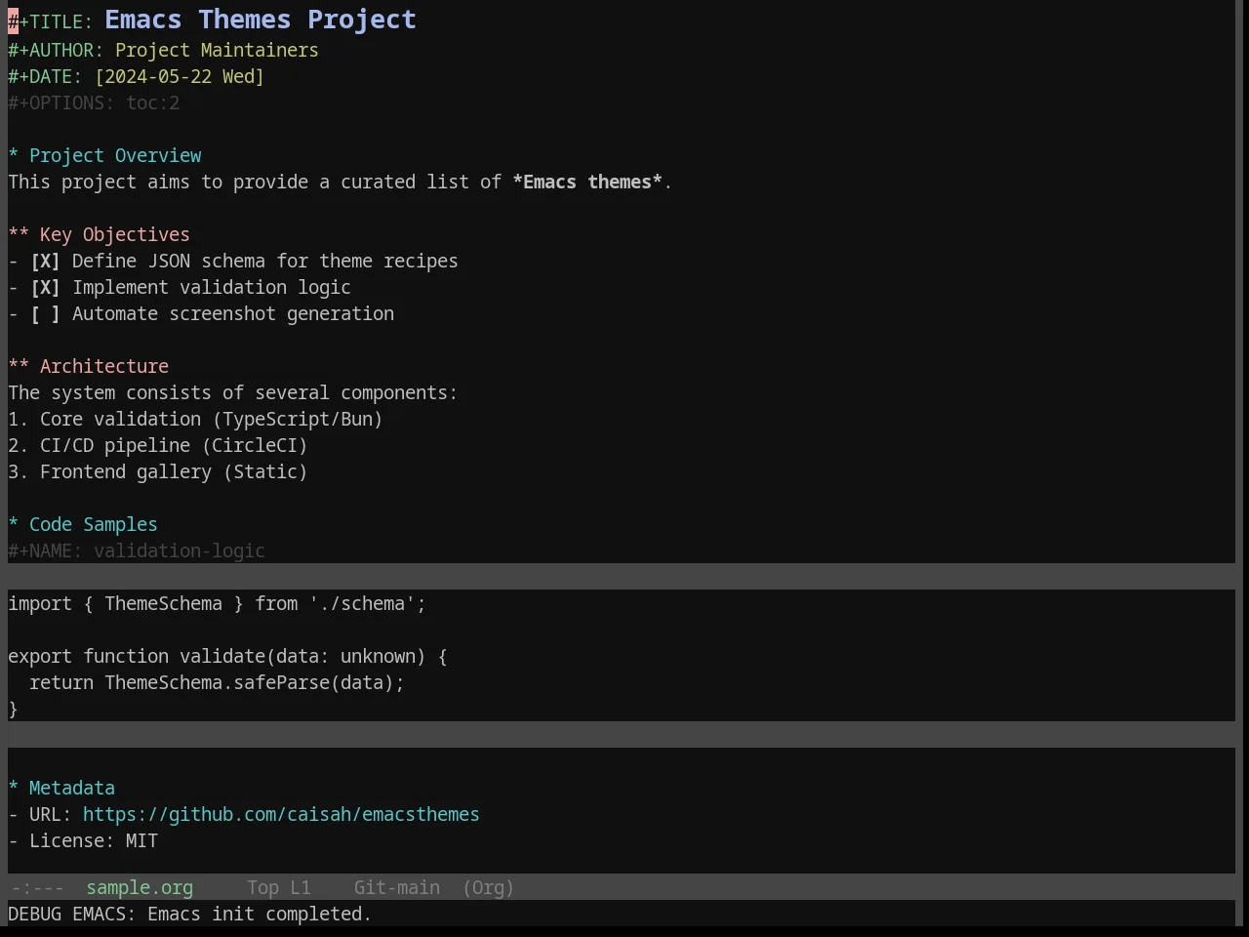Click Git-main indicator in mode line
This screenshot has height=937, width=1249.
(x=397, y=887)
